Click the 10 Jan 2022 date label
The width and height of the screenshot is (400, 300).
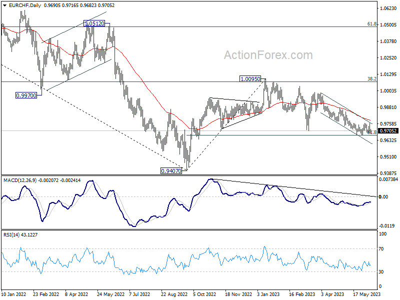tap(14, 294)
